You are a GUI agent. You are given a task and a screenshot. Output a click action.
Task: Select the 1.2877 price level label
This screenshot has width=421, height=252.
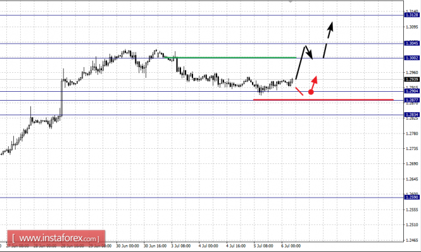pyautogui.click(x=412, y=100)
